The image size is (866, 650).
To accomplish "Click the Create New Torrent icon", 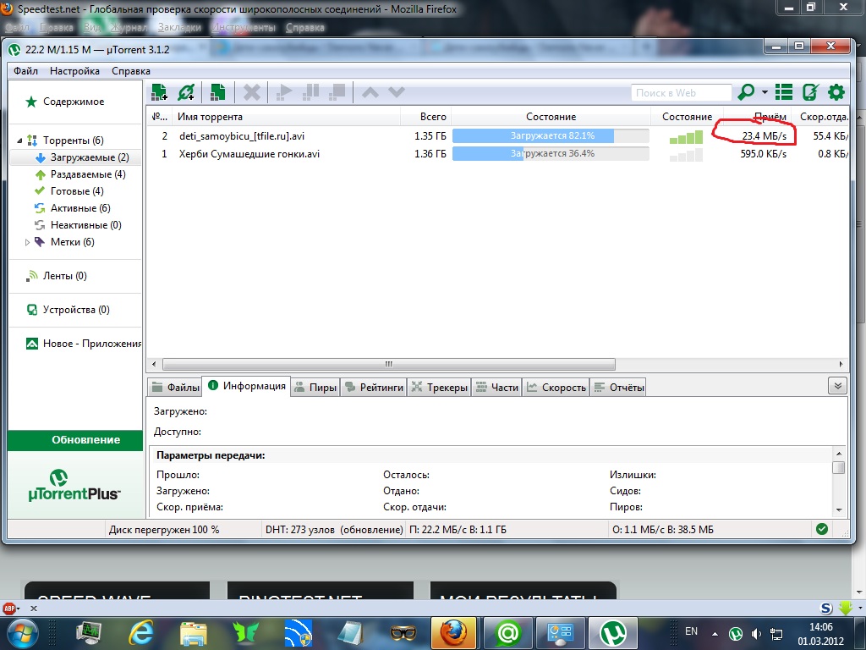I will point(218,92).
